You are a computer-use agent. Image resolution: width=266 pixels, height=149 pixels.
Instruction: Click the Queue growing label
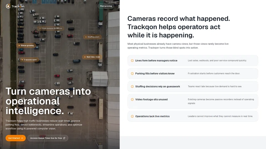pos(26,46)
